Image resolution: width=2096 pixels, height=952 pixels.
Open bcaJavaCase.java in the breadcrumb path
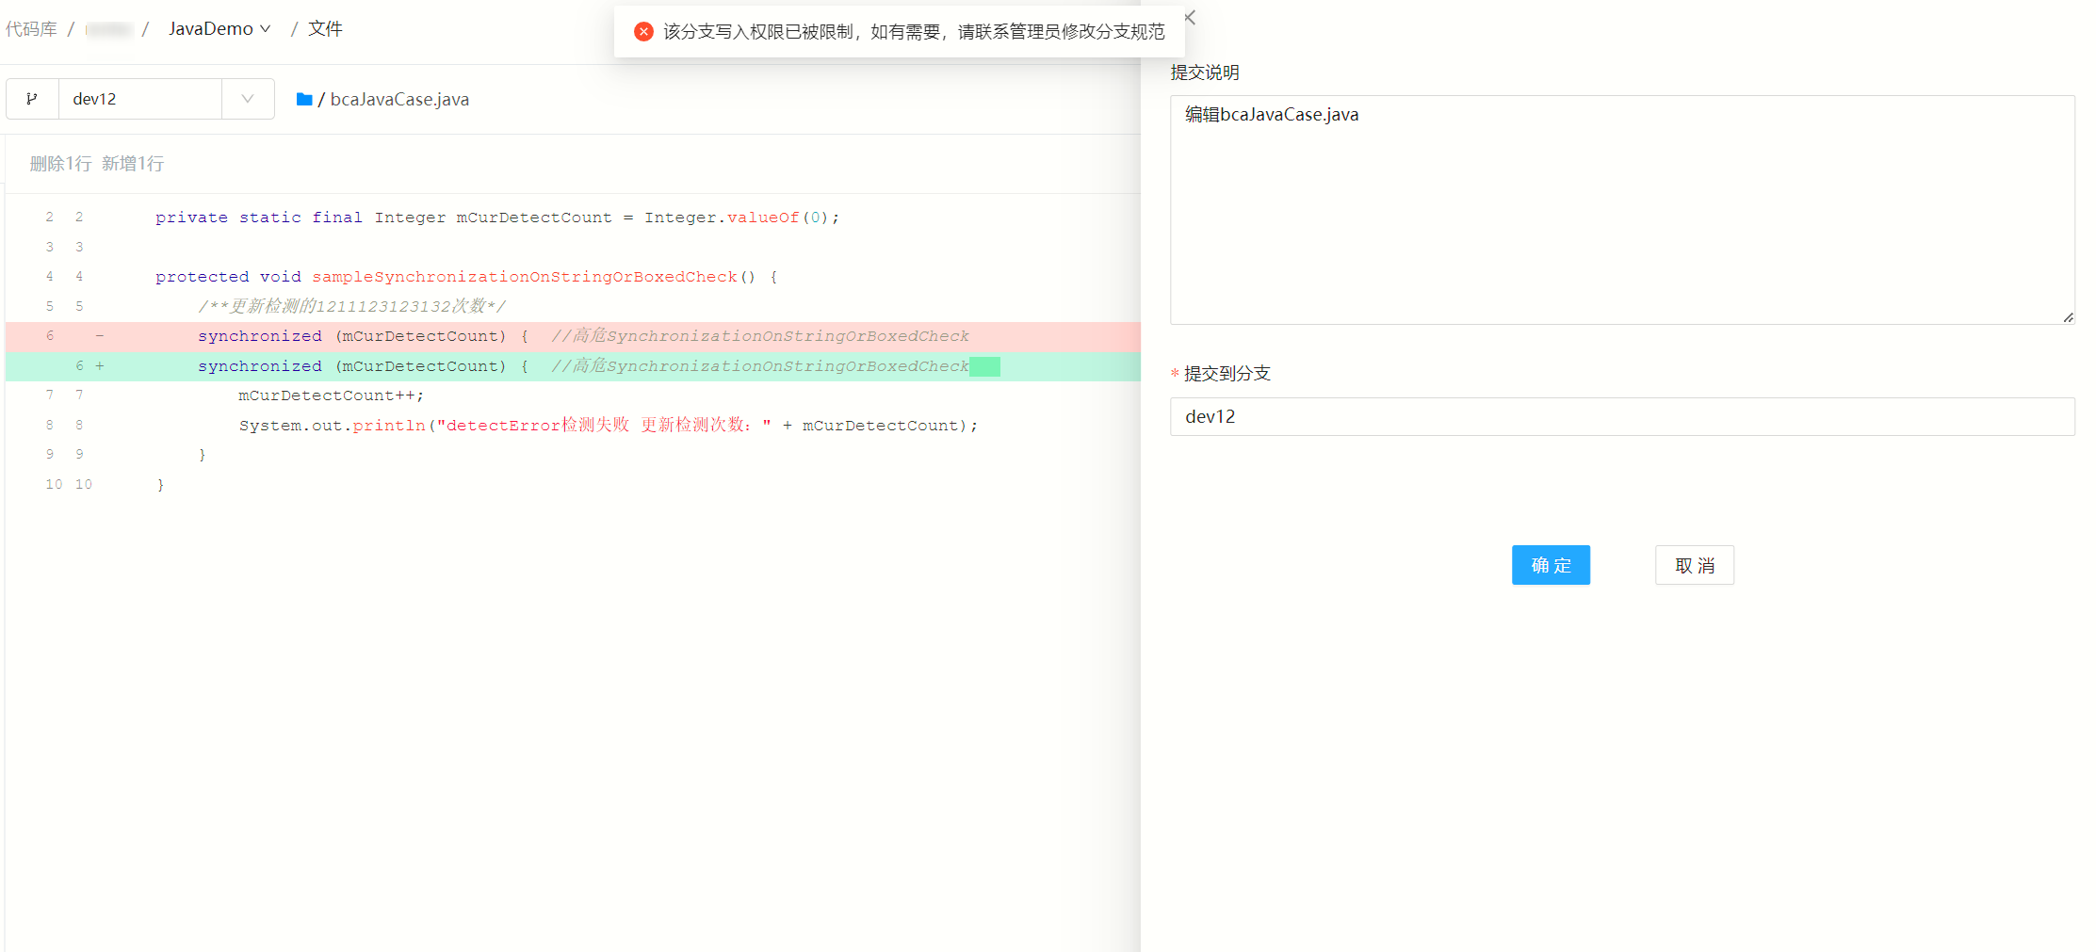(399, 99)
